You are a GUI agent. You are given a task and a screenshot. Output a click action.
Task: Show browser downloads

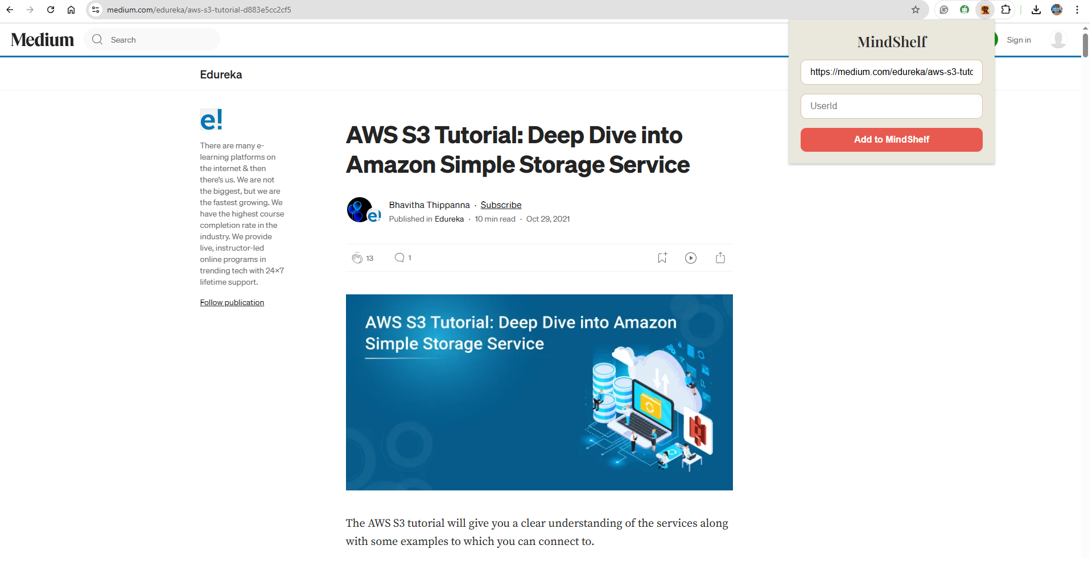click(x=1036, y=10)
